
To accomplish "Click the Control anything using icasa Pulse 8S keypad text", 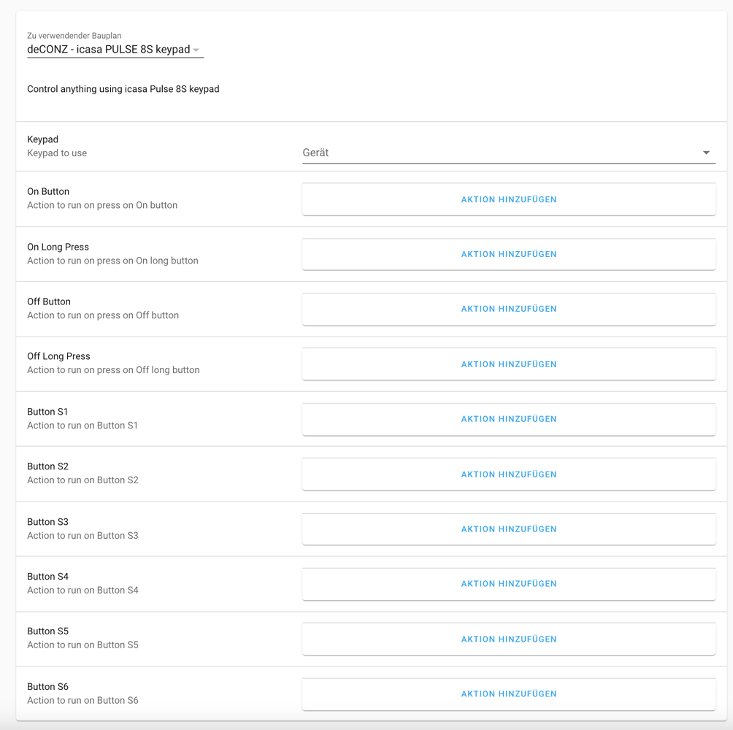I will 123,89.
